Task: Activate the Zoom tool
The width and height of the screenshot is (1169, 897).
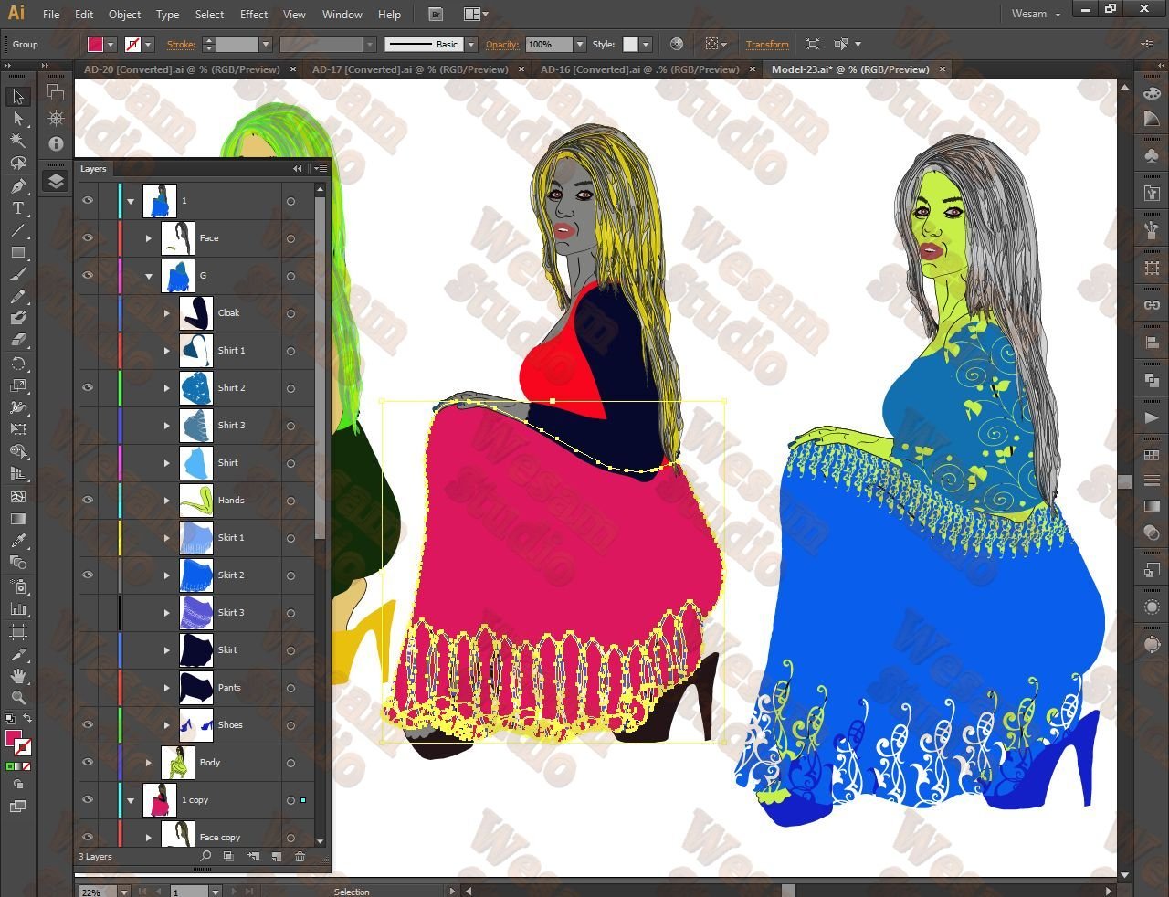Action: [x=18, y=698]
